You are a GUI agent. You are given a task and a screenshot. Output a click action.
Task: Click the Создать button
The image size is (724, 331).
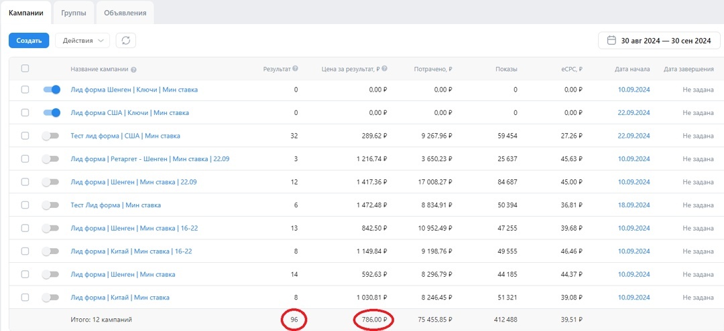pyautogui.click(x=29, y=41)
